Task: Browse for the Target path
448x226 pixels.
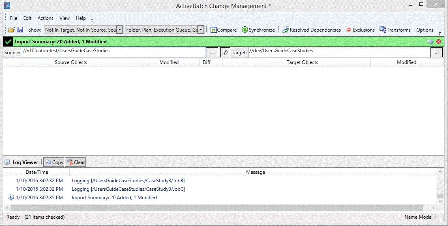Action: coord(436,53)
